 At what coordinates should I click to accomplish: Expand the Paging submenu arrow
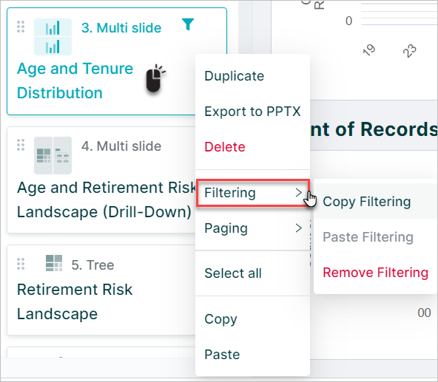pos(299,228)
